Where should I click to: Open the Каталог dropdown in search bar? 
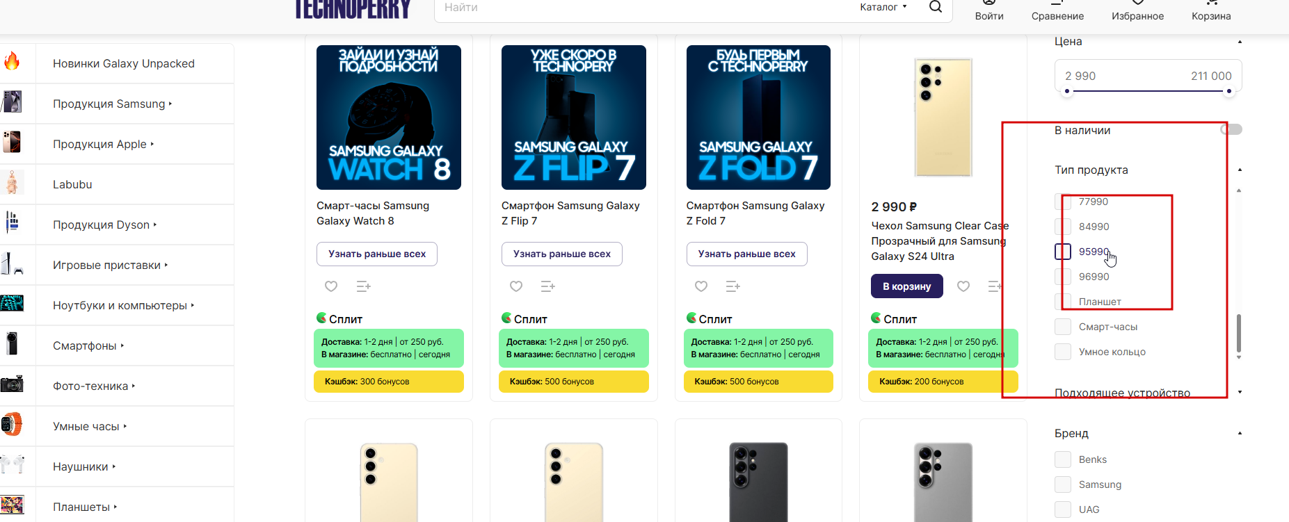point(883,7)
